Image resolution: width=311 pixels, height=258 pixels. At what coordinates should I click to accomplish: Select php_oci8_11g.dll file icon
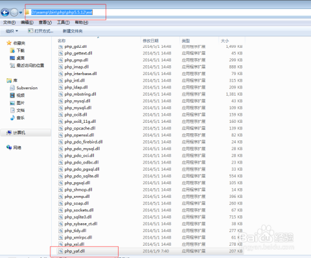coord(61,122)
